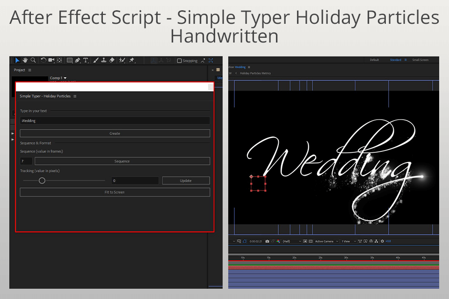The image size is (449, 299).
Task: Enable Snapping in the toolbar
Action: 180,60
